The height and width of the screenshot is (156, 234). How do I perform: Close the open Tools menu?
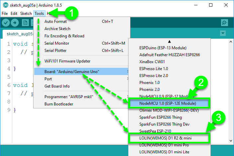coord(39,14)
